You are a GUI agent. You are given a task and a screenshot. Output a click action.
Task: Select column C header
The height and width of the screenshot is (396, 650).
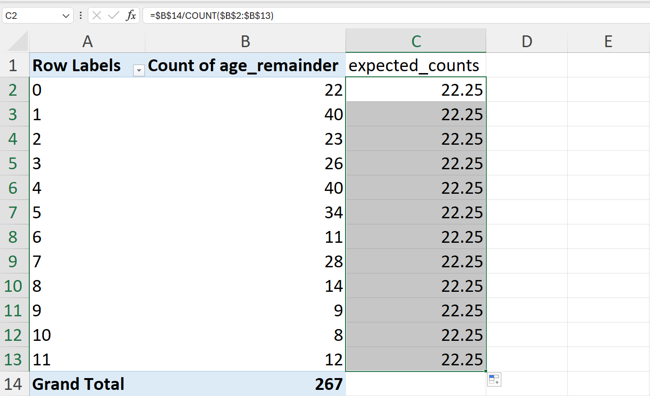tap(416, 41)
